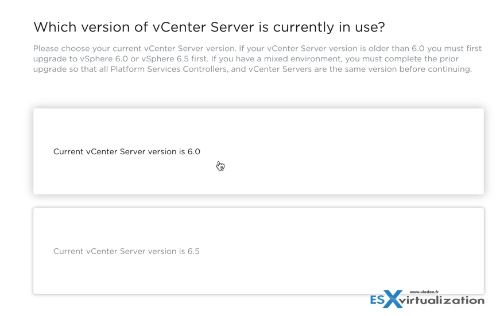
Task: Click the words 'Current vCenter' in the 6.0 card
Action: 84,152
